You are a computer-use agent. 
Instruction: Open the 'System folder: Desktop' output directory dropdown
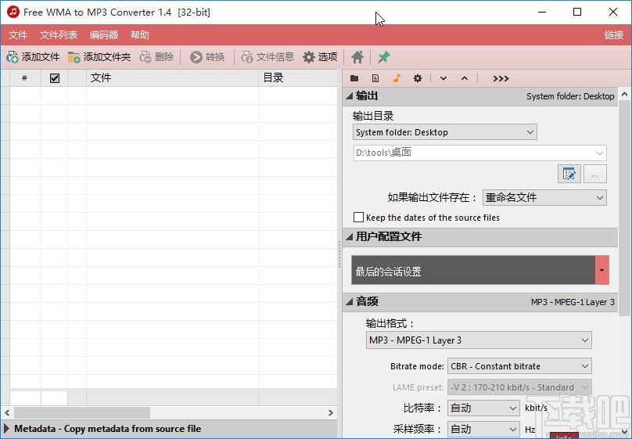[x=444, y=132]
